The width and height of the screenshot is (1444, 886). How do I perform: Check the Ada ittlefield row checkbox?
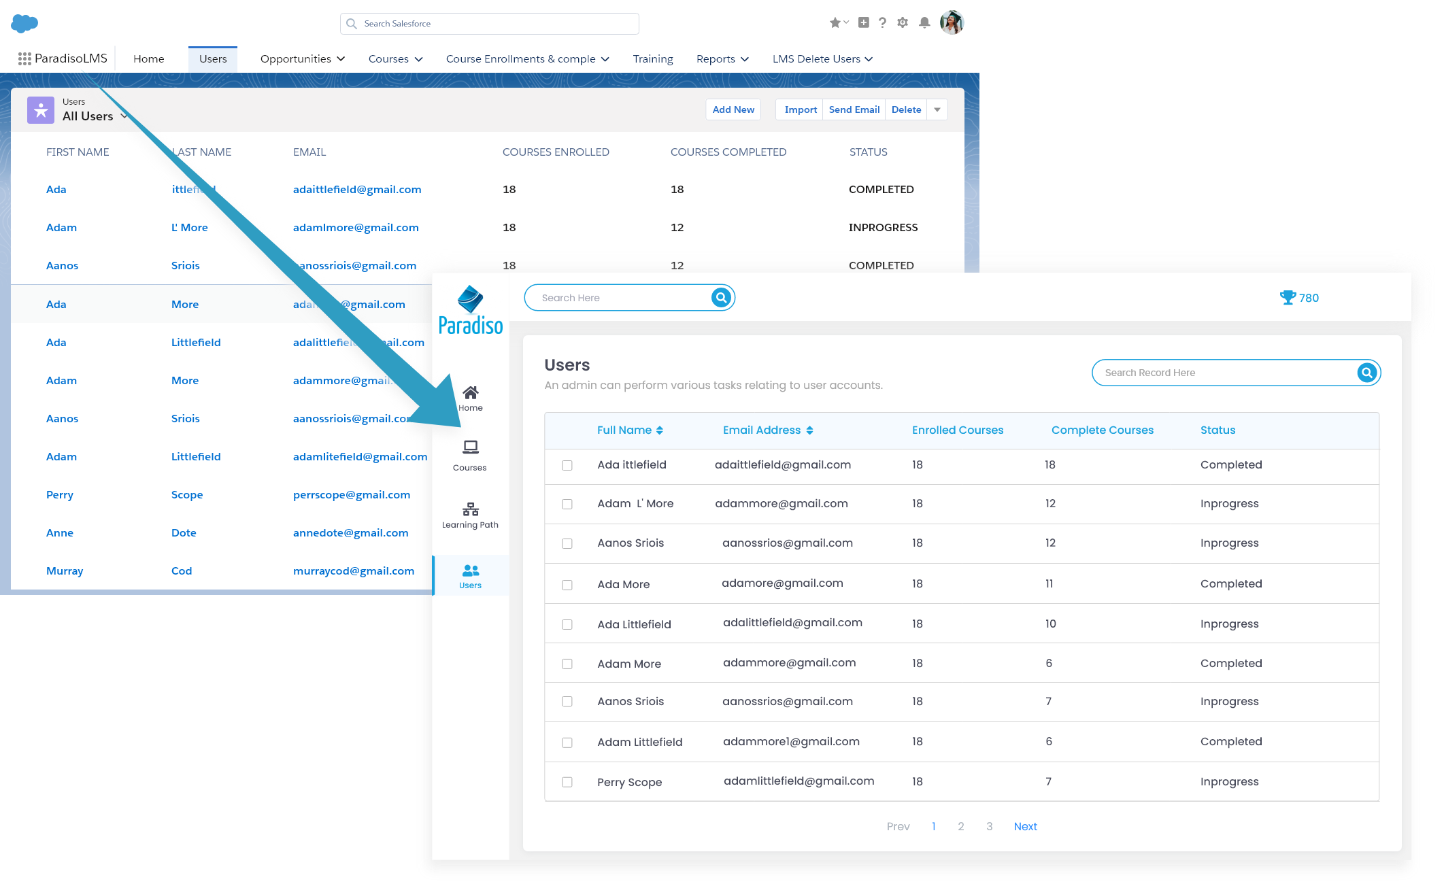[x=567, y=465]
